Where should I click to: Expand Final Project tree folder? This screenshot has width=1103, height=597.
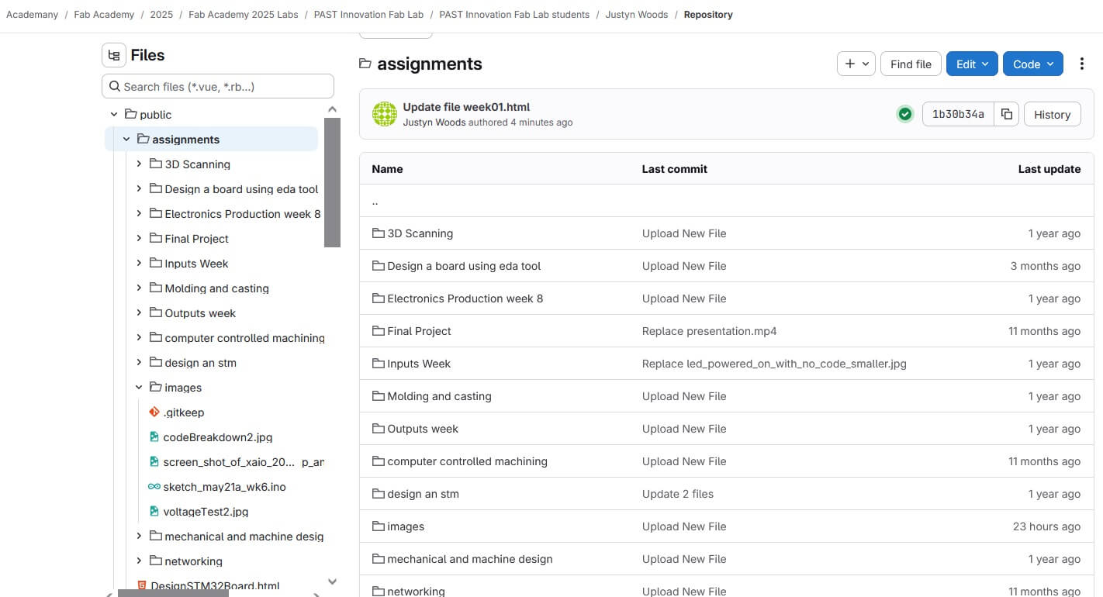pos(139,238)
